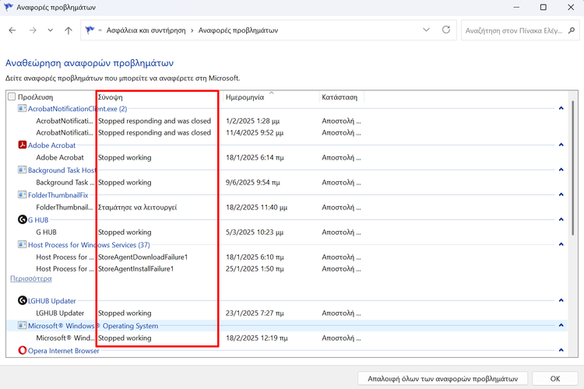584x389 pixels.
Task: Open recent locations dropdown arrow
Action: 51,30
